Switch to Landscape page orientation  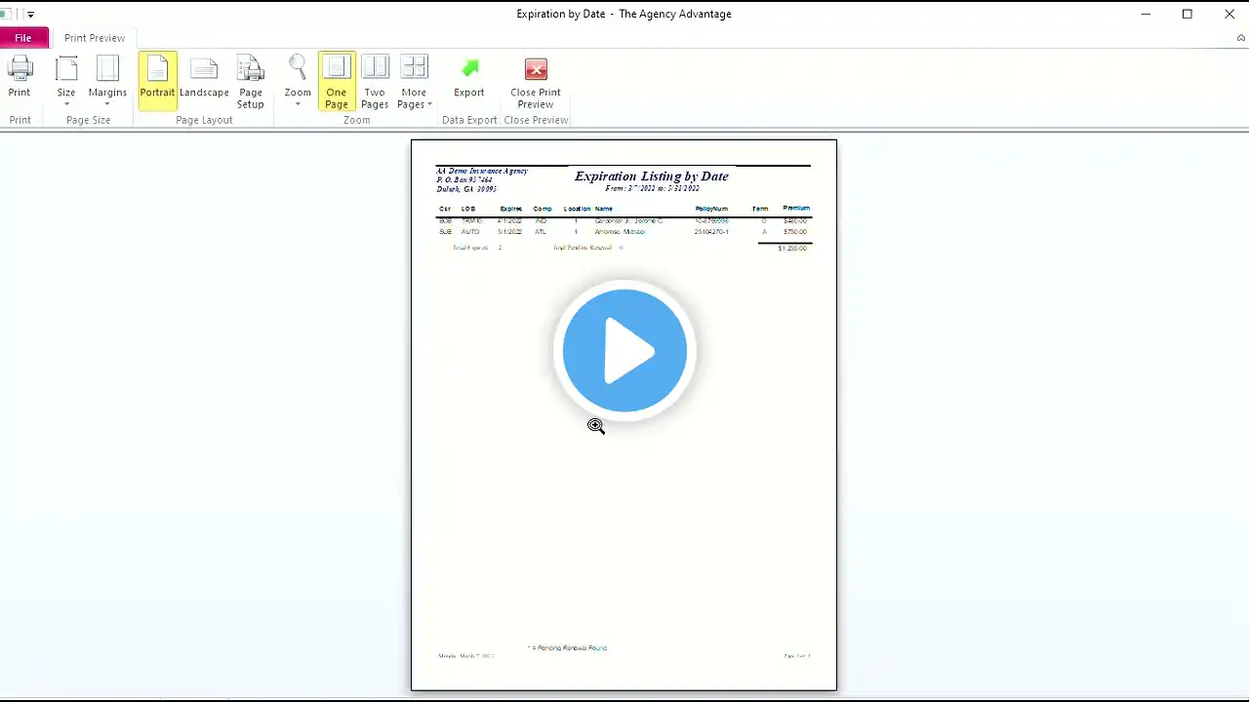(x=204, y=80)
